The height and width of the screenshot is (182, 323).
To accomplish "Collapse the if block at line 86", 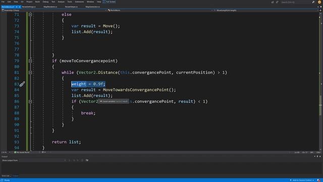I will pyautogui.click(x=30, y=101).
